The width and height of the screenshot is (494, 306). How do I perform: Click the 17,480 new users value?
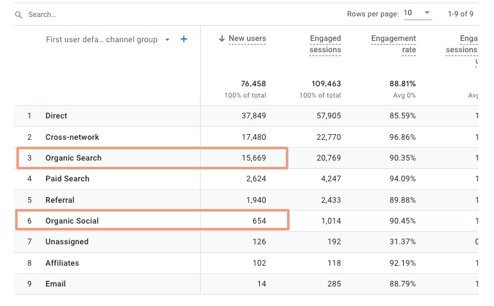[x=254, y=137]
